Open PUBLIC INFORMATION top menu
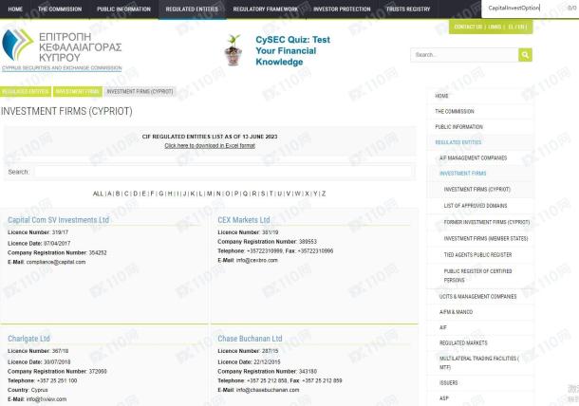 pos(123,9)
